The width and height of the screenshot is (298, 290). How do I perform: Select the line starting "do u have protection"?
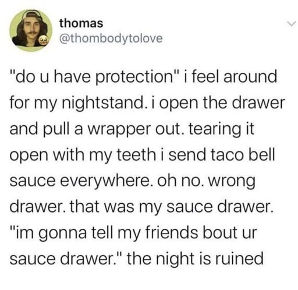point(143,77)
